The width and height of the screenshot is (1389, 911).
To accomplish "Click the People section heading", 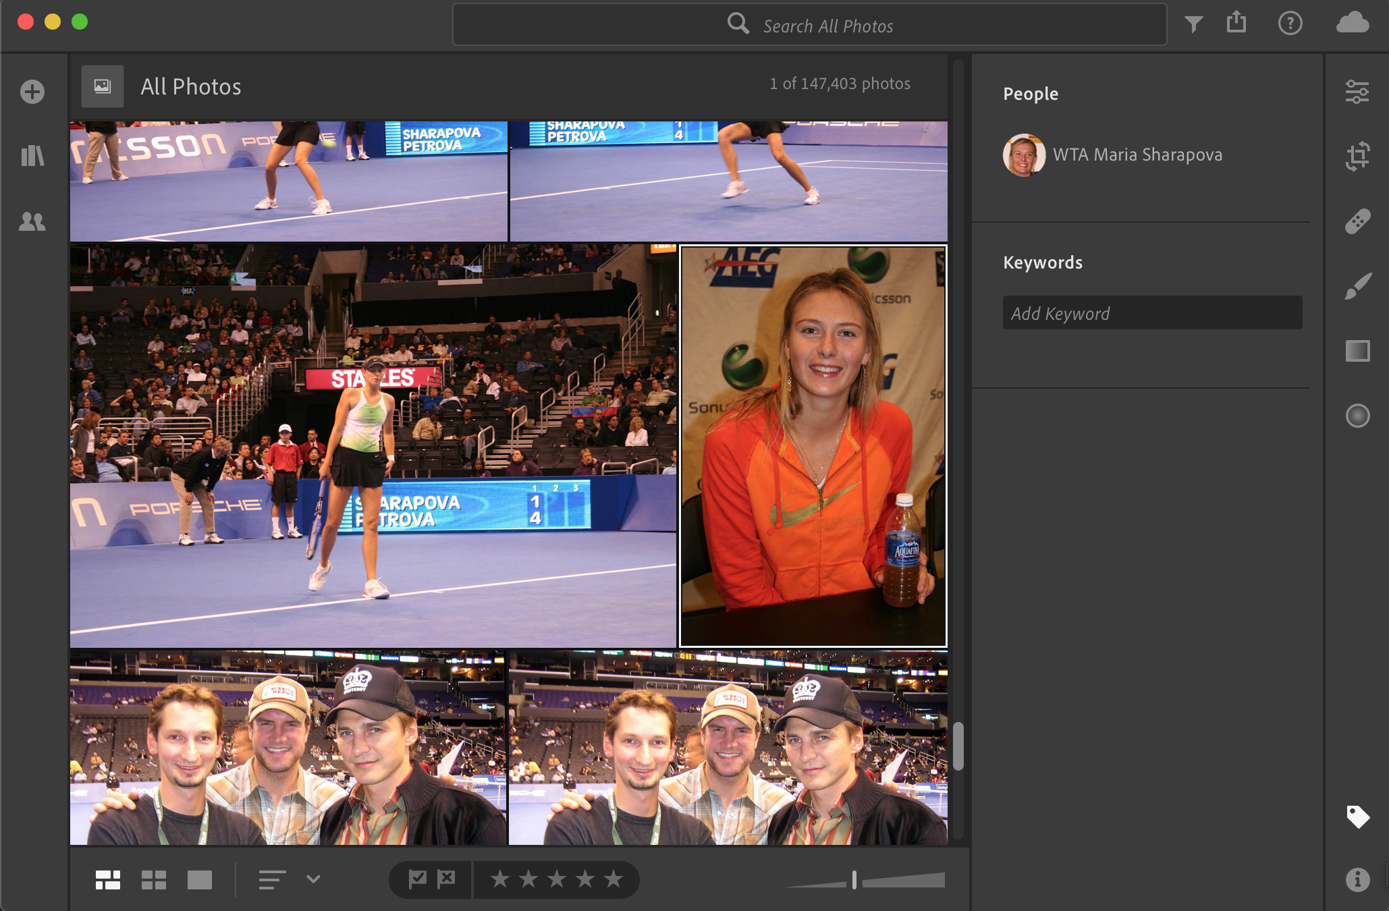I will pos(1031,94).
